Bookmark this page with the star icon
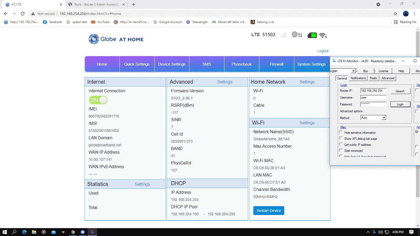 coord(395,14)
